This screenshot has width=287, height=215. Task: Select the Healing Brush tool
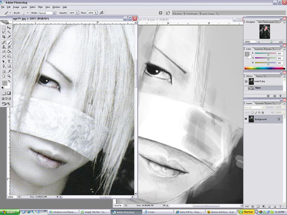[x=4, y=43]
